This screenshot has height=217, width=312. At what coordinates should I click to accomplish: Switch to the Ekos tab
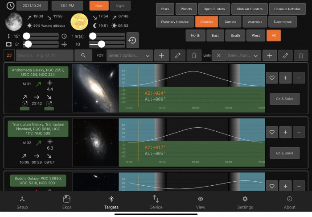tap(67, 202)
